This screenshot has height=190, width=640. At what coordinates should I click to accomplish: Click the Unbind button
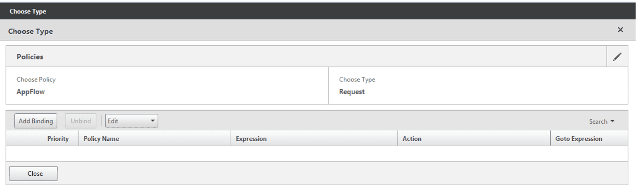pyautogui.click(x=81, y=121)
